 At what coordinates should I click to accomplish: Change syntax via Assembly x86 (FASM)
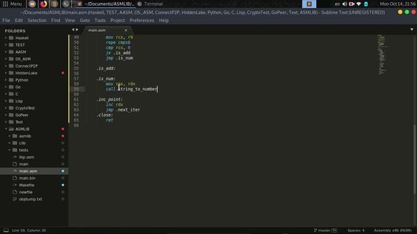393,230
